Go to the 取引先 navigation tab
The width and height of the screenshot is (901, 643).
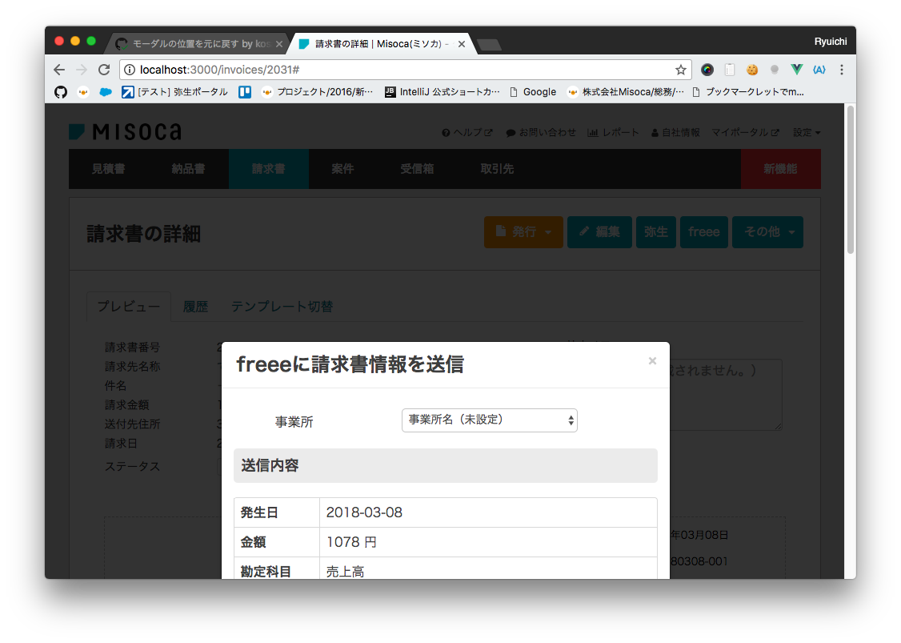coord(497,168)
